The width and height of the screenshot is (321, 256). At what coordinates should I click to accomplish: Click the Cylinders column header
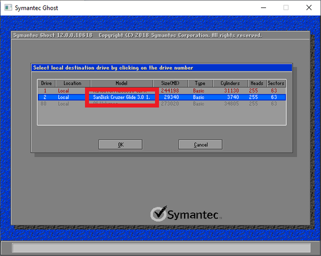point(231,83)
